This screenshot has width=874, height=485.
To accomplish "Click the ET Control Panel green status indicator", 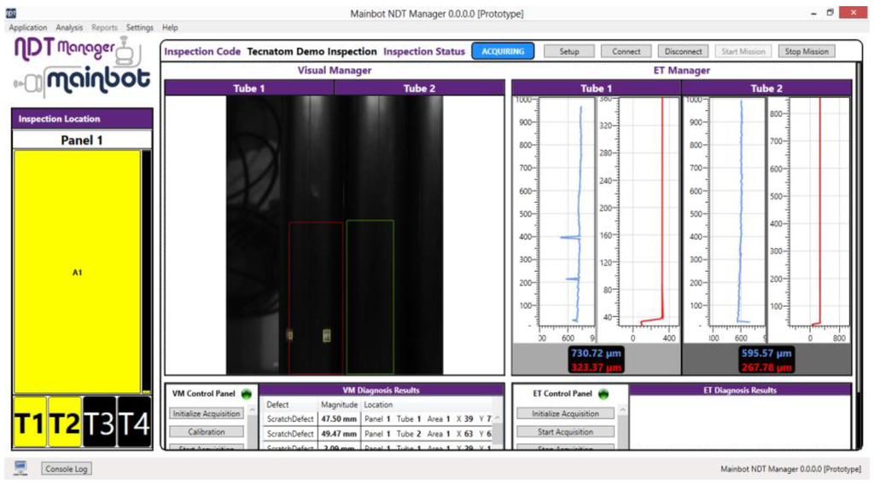I will [x=604, y=394].
